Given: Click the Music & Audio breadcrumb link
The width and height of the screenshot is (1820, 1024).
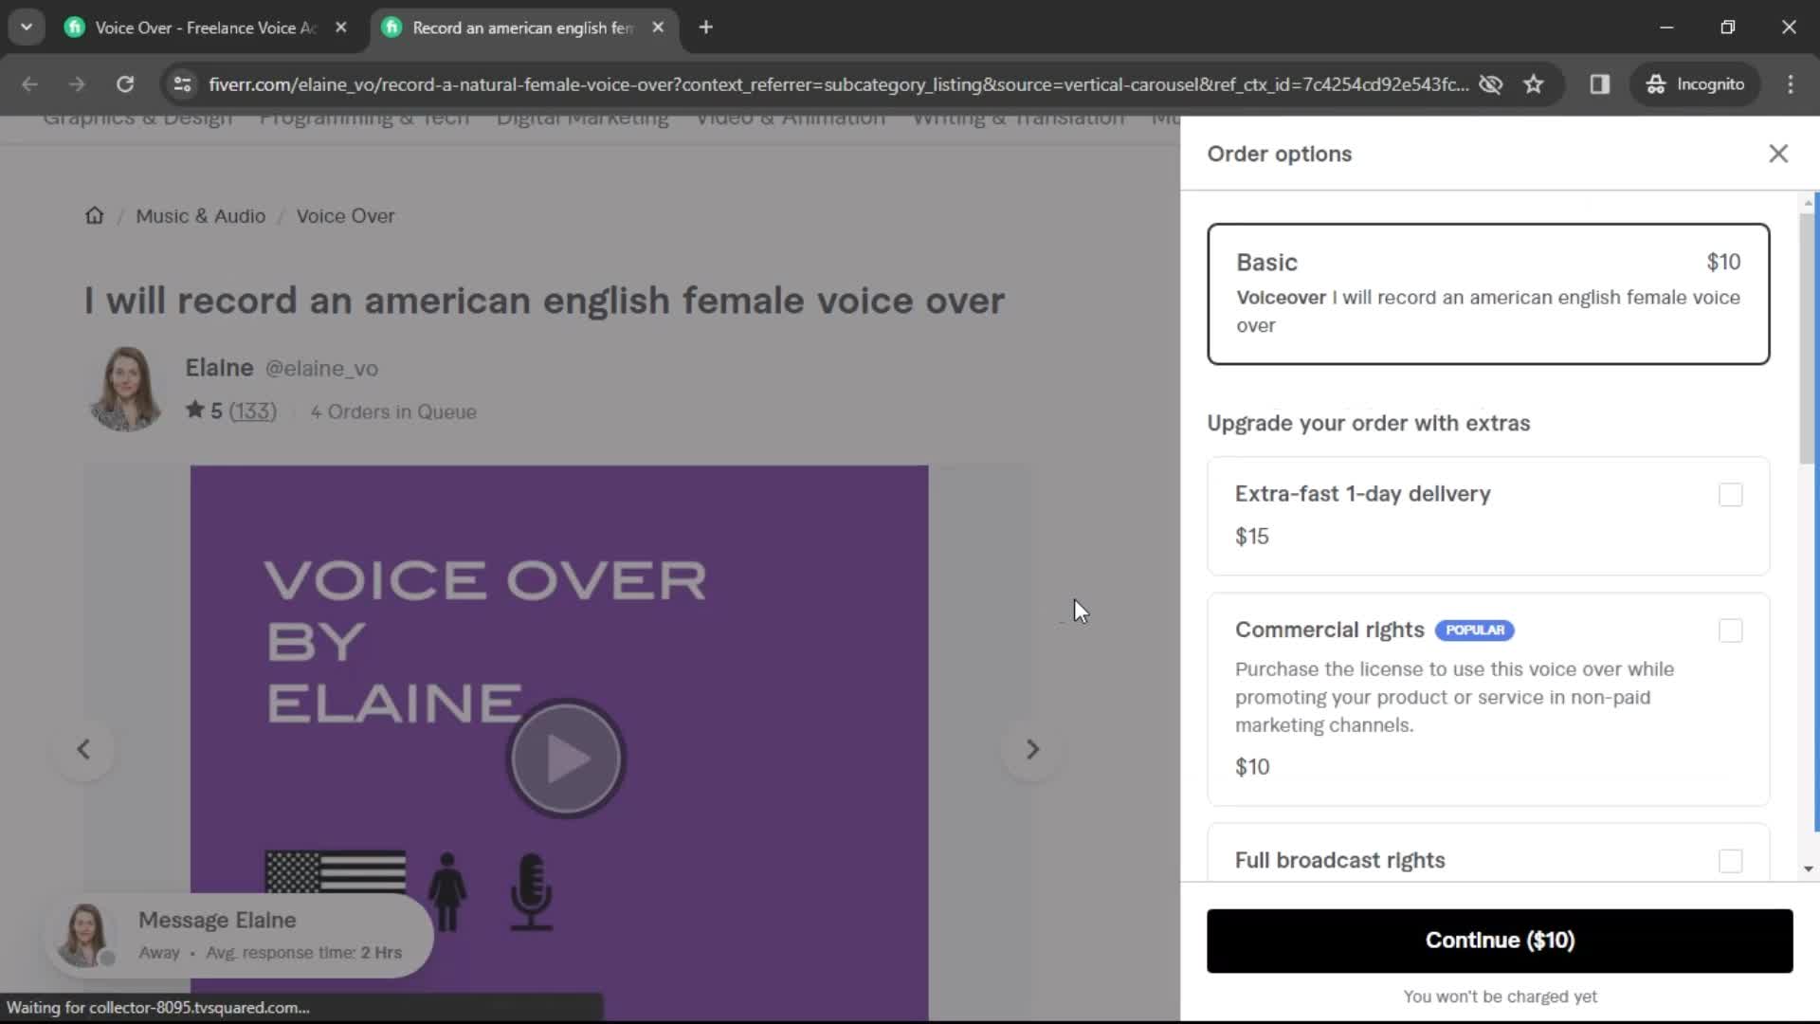Looking at the screenshot, I should click(200, 215).
